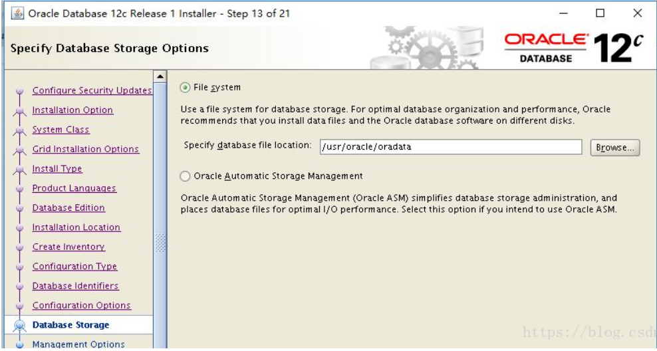
Task: Jump to the Installation Option step
Action: (x=72, y=110)
